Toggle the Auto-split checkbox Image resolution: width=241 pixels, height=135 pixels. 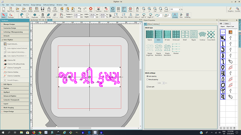click(148, 87)
